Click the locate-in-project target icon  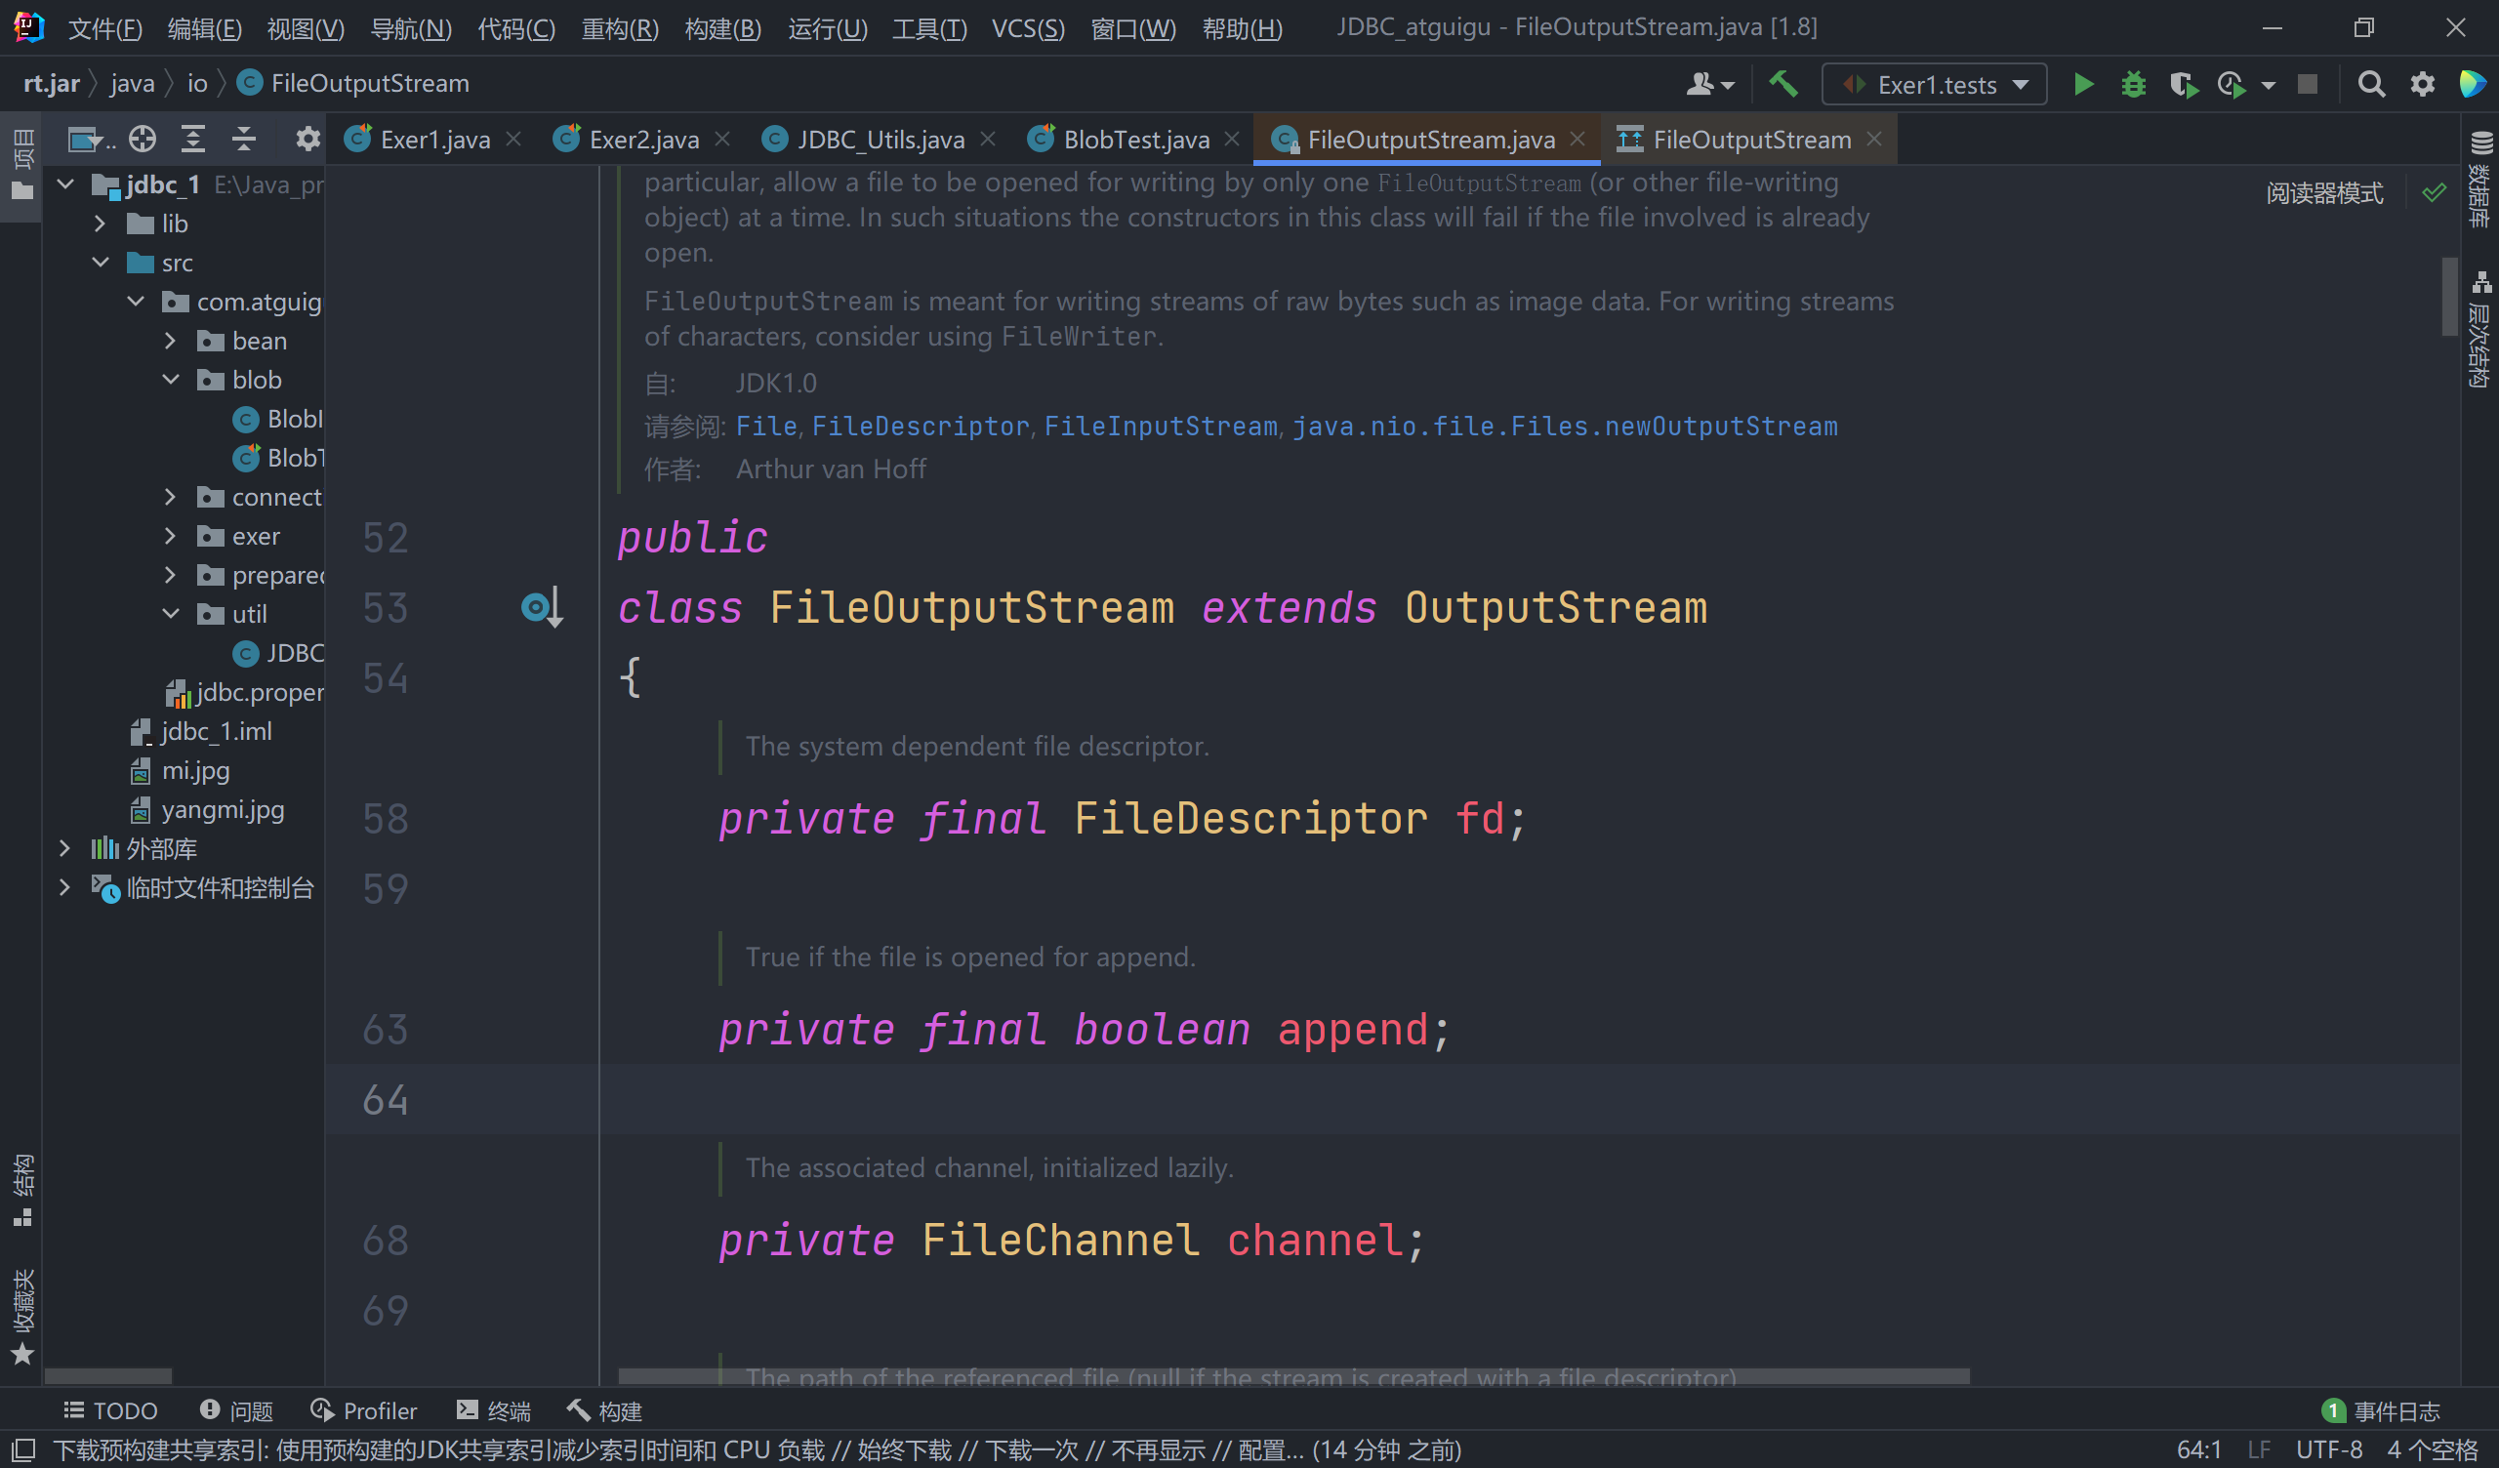tap(143, 139)
